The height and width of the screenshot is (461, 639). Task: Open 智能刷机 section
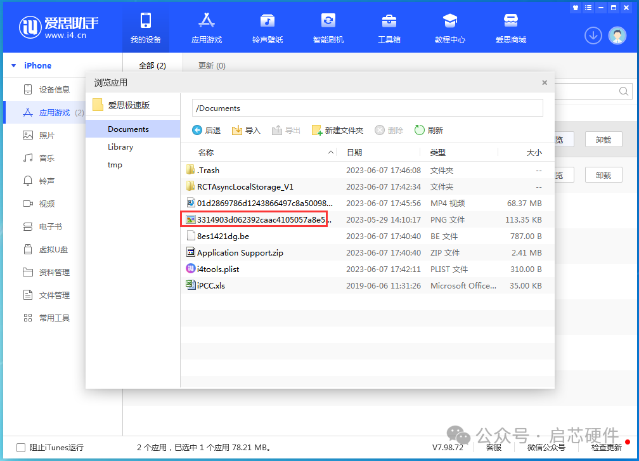coord(328,28)
